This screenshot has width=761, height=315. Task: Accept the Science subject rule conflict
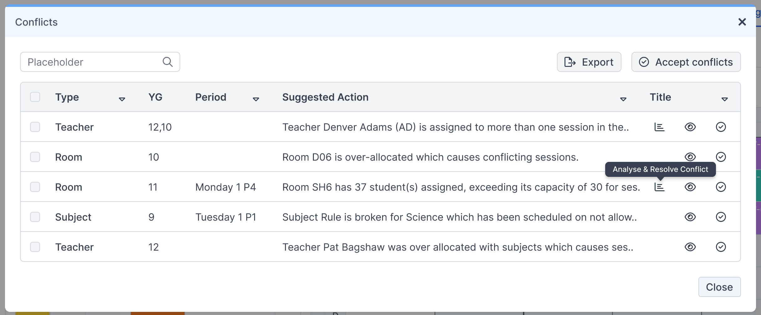coord(721,217)
